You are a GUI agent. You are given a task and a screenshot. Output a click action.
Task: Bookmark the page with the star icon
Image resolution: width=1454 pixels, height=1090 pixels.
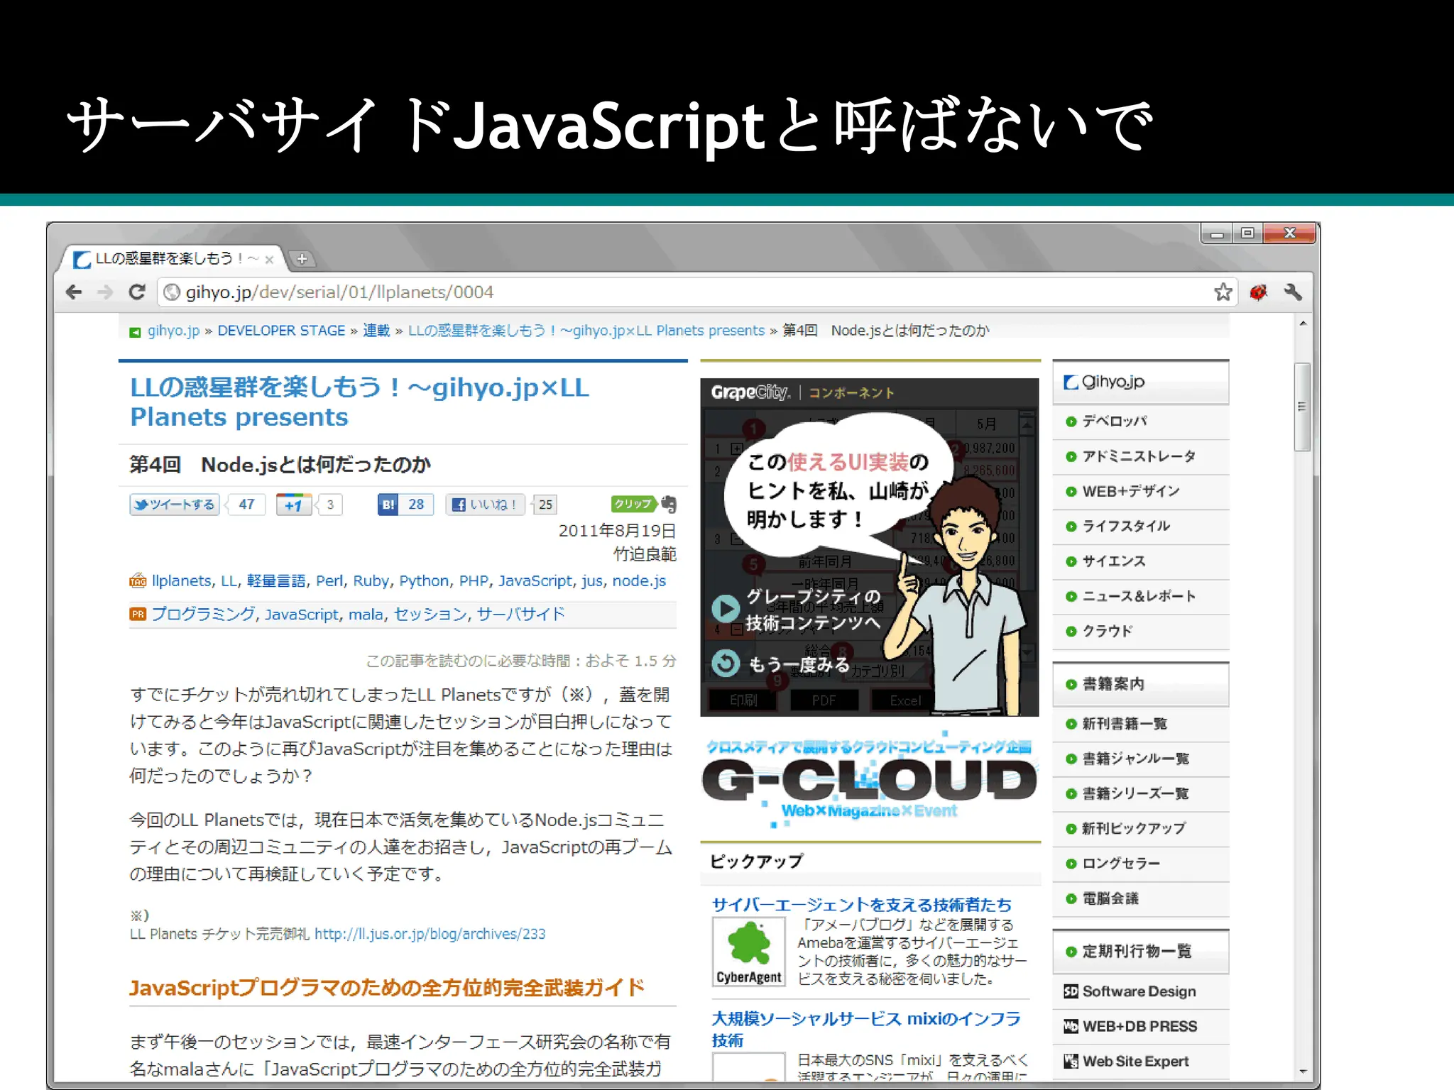pyautogui.click(x=1223, y=292)
